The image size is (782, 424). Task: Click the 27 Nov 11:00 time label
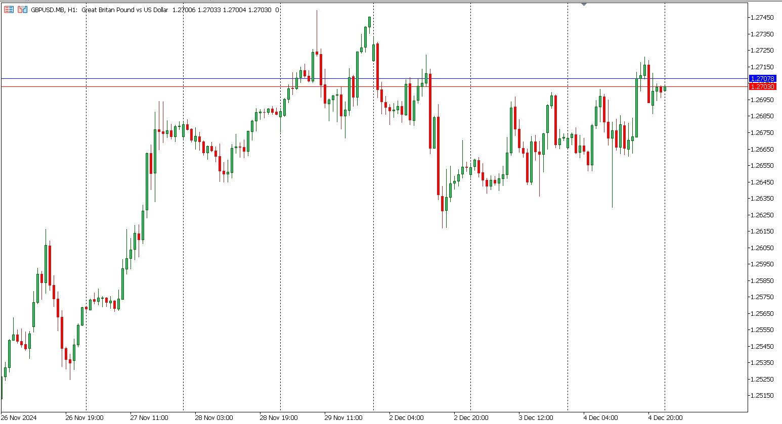tap(149, 417)
